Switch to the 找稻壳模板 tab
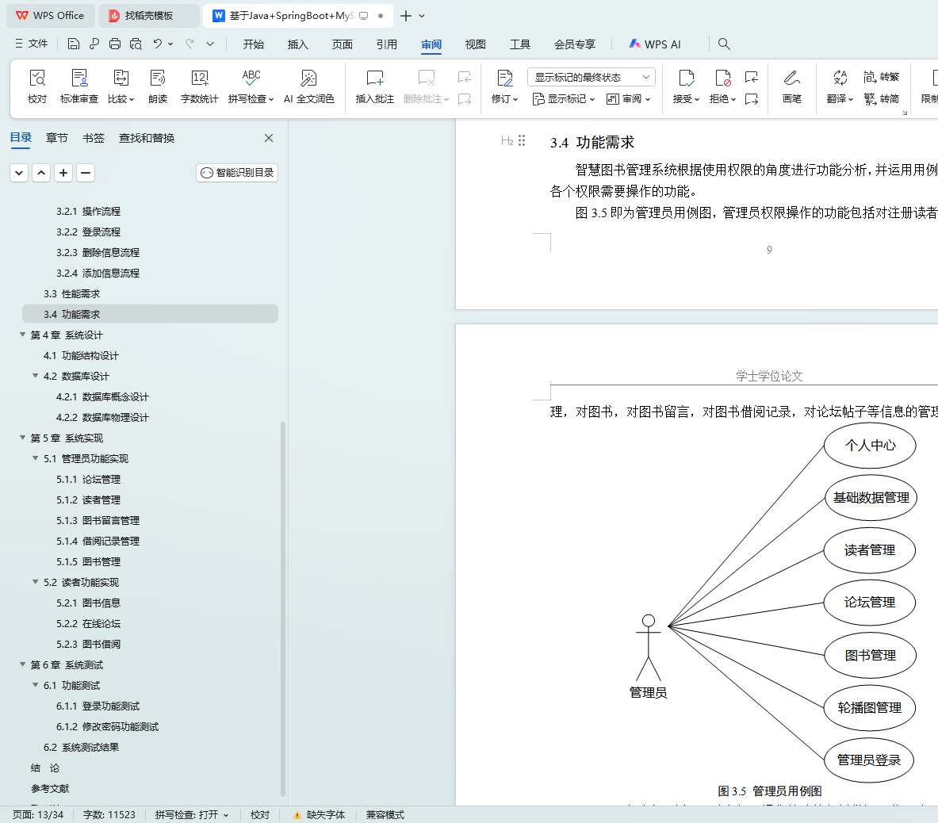Image resolution: width=938 pixels, height=823 pixels. 148,16
